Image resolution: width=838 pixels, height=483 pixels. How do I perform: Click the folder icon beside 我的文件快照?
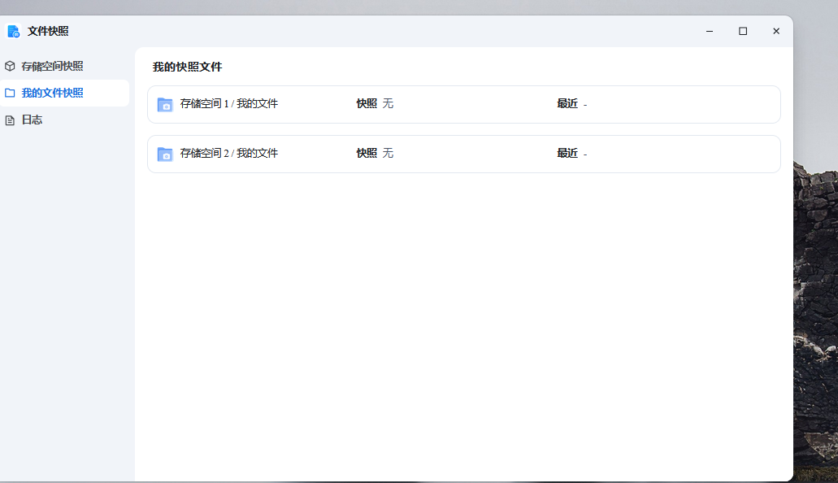click(x=10, y=93)
